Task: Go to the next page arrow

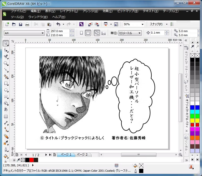Action: tap(46, 155)
